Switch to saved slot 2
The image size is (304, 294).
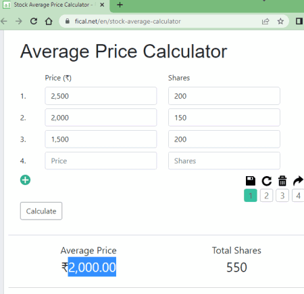266,196
